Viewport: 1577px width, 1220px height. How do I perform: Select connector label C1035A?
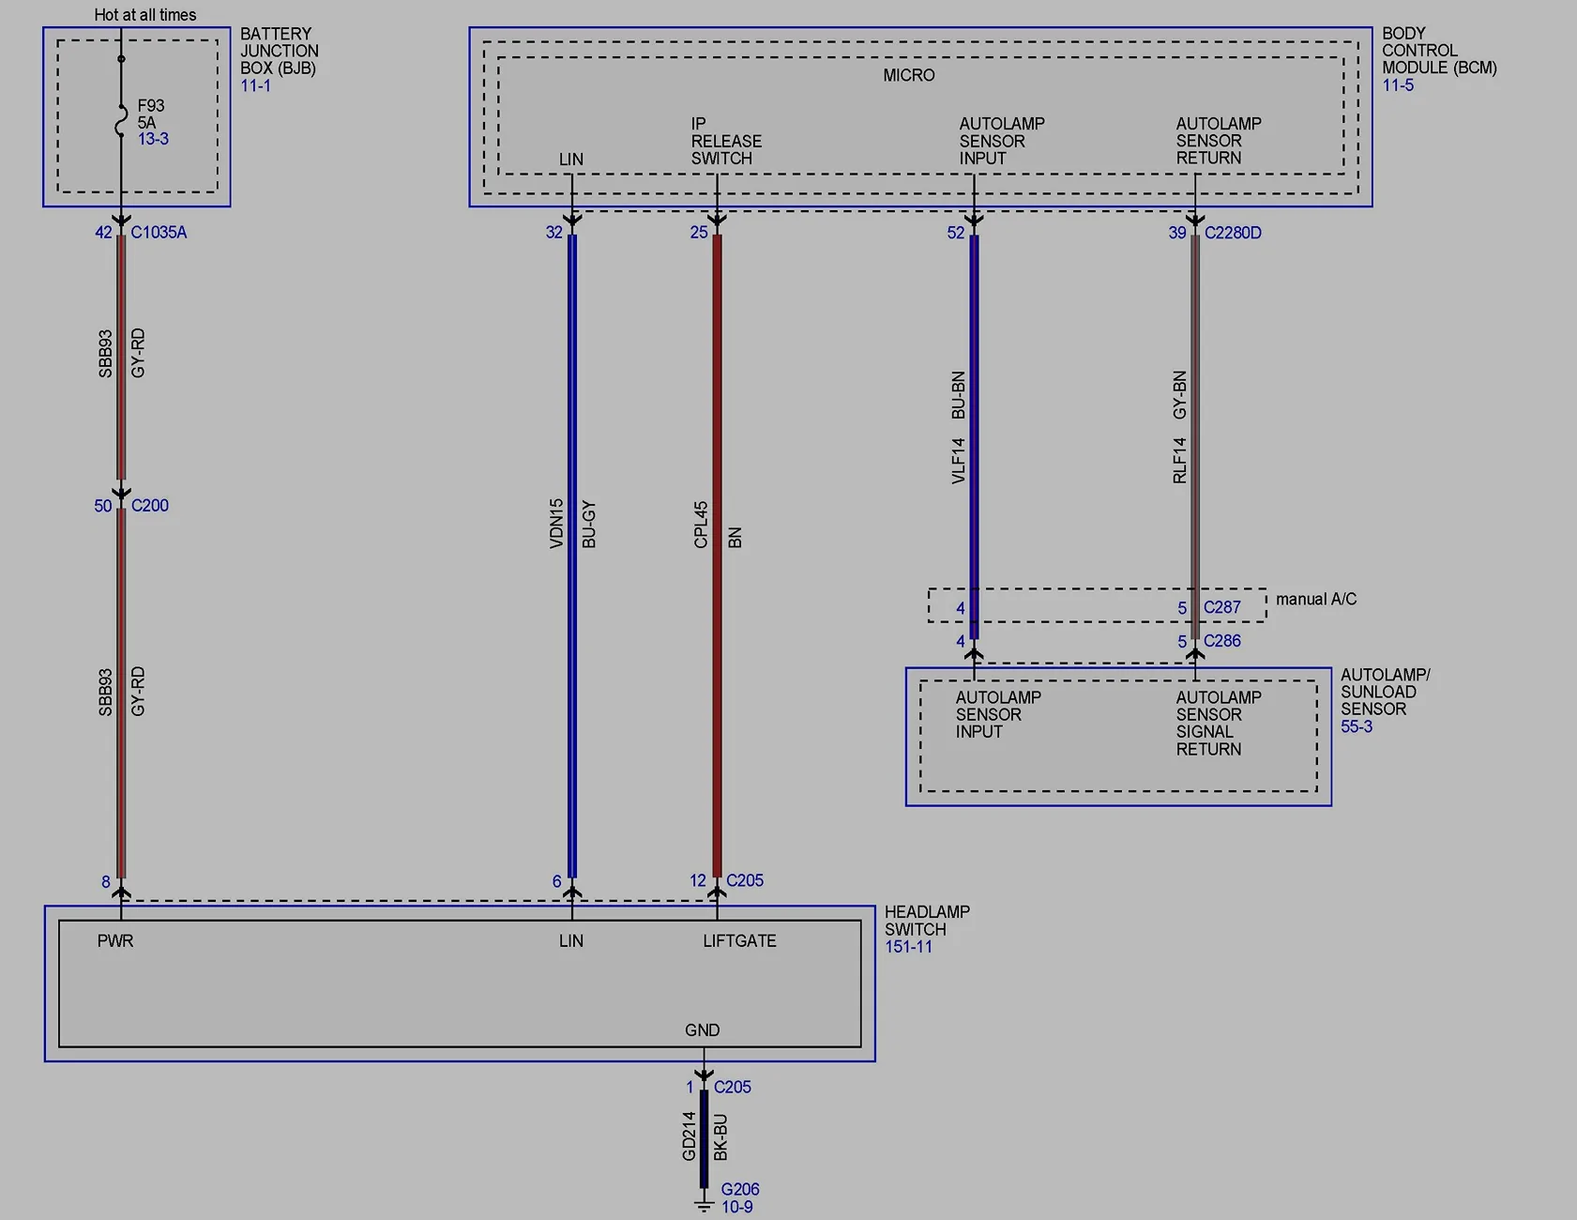pos(159,232)
